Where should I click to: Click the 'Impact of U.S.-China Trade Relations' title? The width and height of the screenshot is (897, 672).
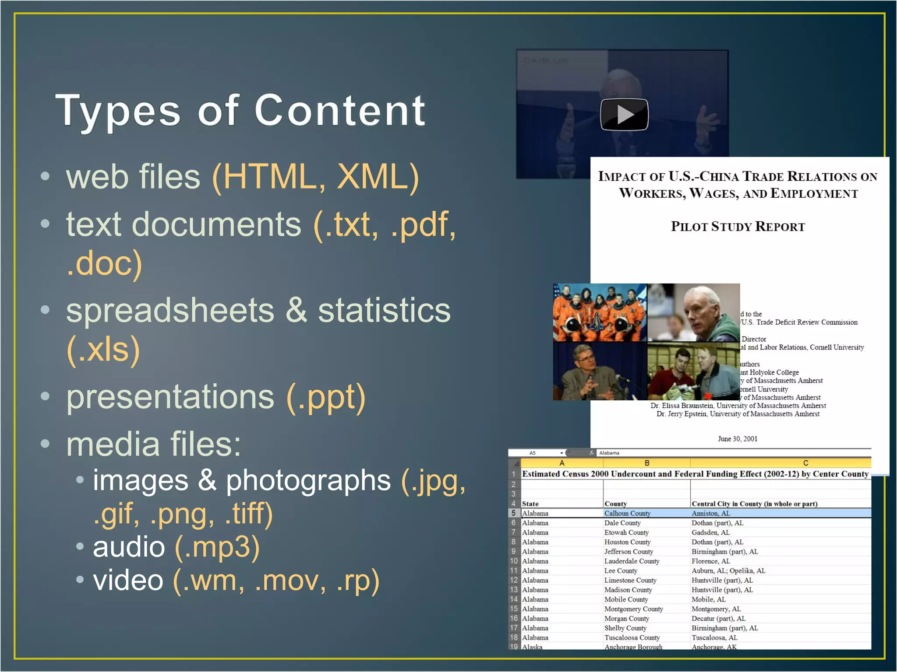pos(738,185)
